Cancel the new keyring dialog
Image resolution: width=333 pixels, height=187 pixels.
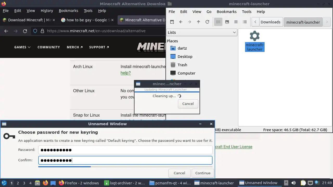coord(179,173)
